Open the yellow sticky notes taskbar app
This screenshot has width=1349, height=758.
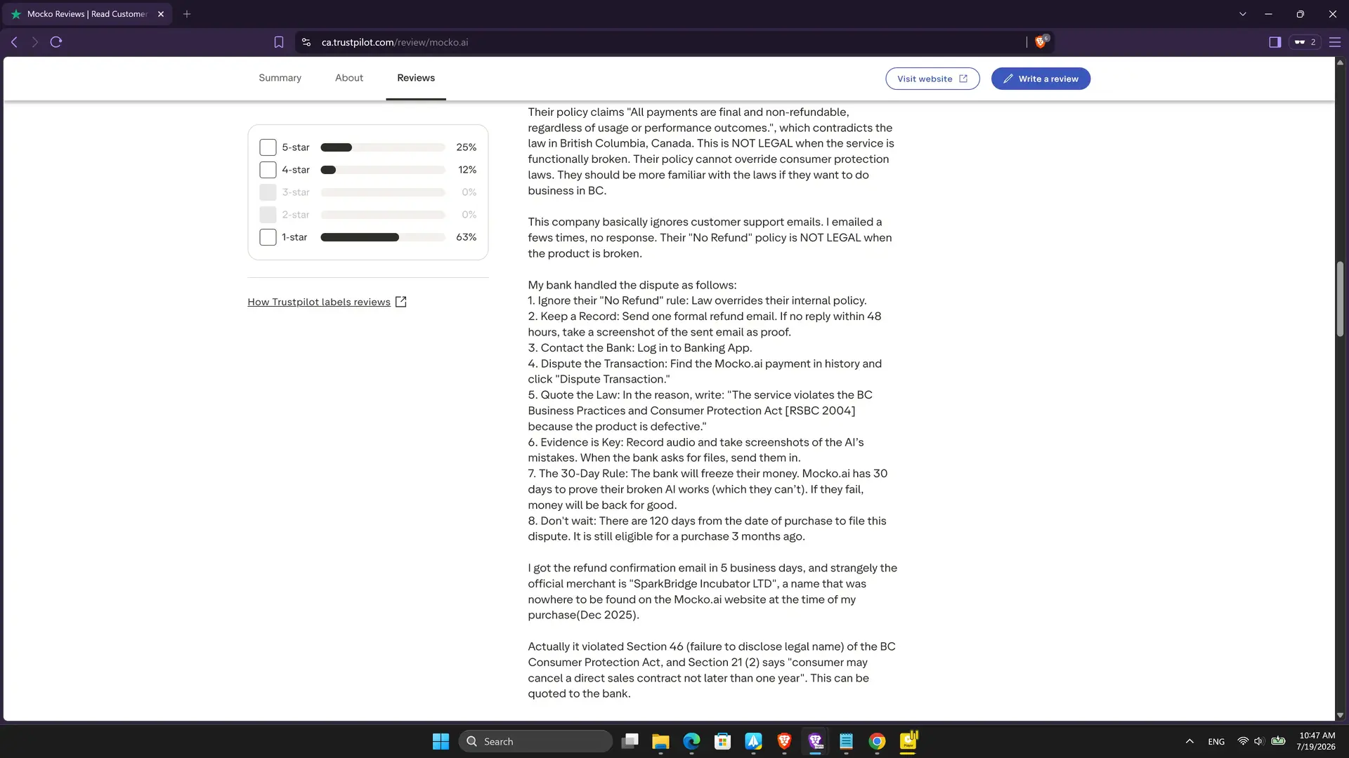tap(908, 741)
